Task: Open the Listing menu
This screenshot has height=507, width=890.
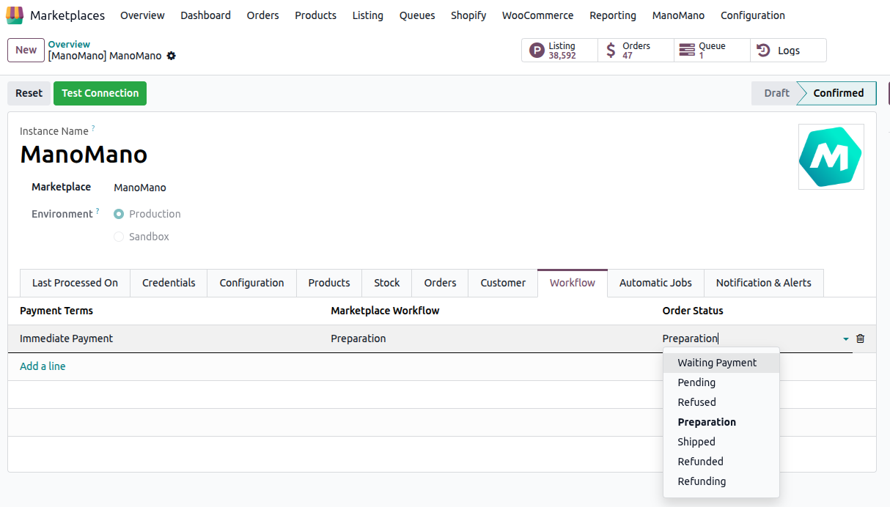Action: (x=367, y=15)
